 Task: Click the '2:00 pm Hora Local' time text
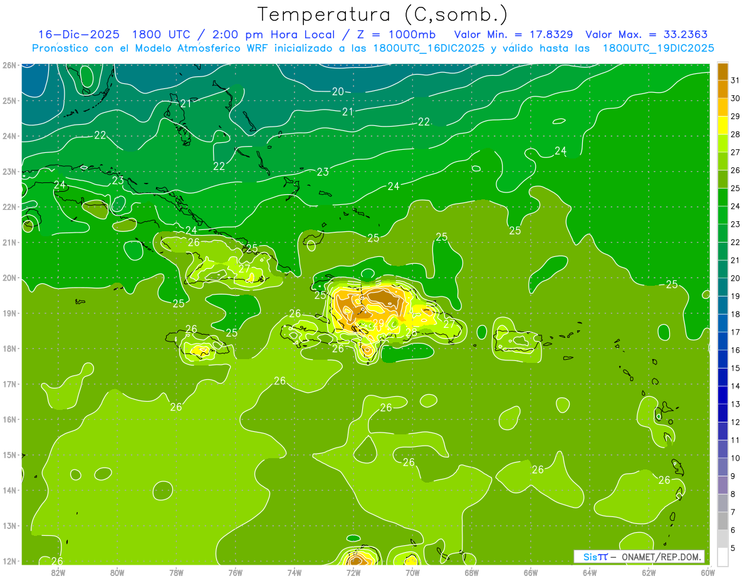273,34
